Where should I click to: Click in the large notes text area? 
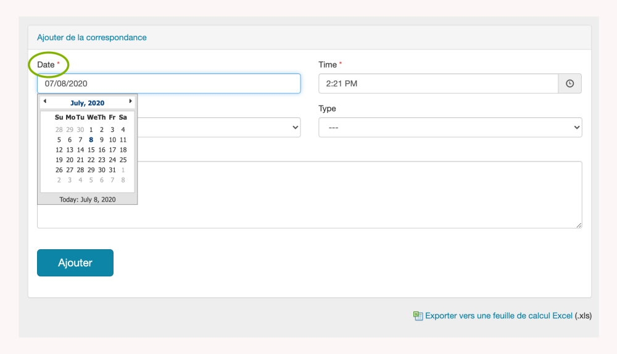358,194
